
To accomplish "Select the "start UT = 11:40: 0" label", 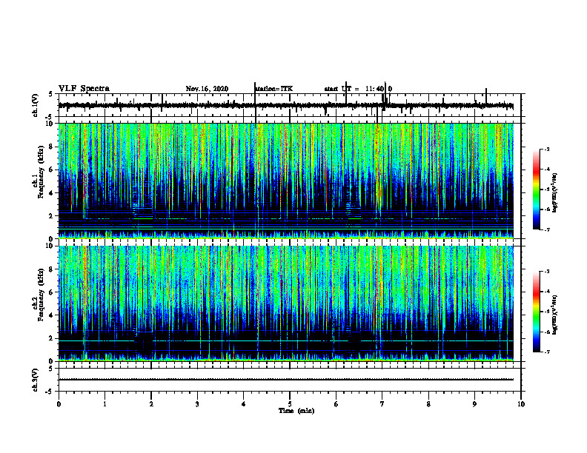I will 358,89.
